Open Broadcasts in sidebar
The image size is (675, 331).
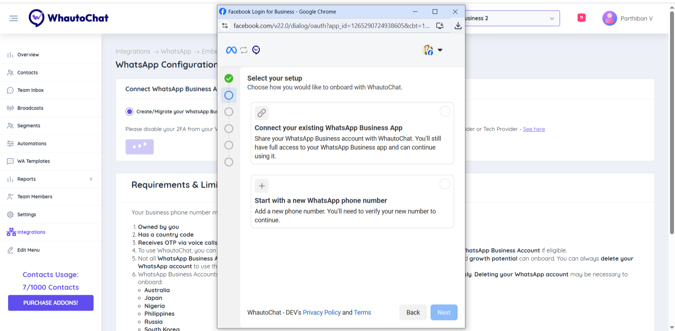pyautogui.click(x=30, y=108)
